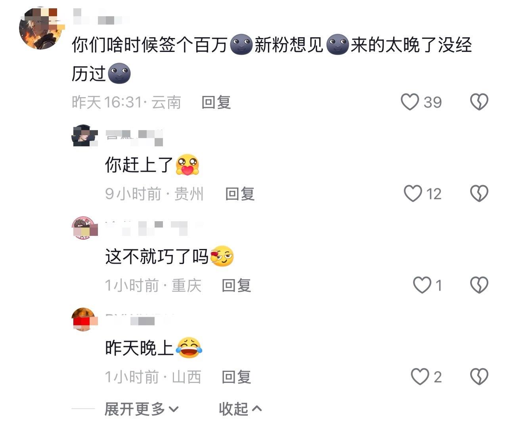Screen dimensions: 509x425
Task: Dislike the 你赶上了 reply
Action: [x=479, y=193]
